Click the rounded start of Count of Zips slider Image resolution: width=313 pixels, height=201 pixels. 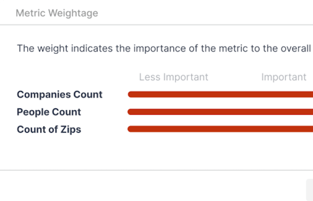(x=131, y=129)
